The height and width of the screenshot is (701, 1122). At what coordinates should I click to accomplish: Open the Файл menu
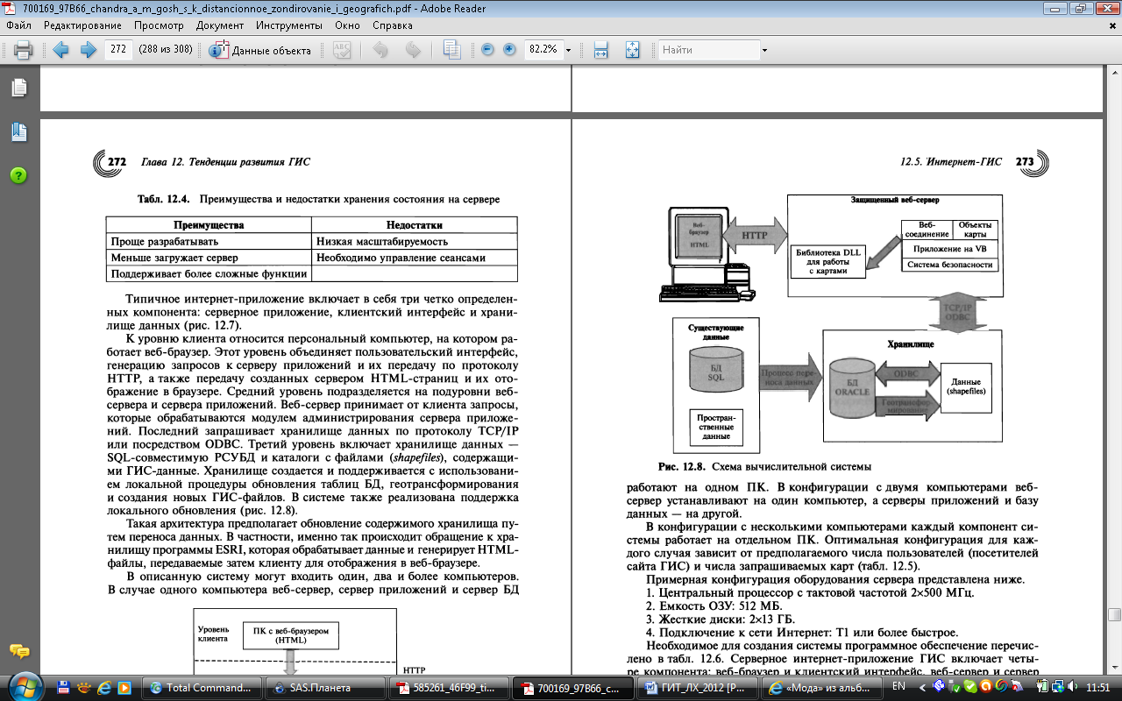click(19, 25)
